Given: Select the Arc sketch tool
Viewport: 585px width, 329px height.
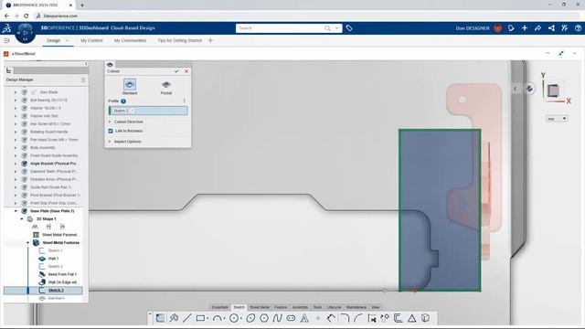Looking at the screenshot, I should [x=217, y=318].
